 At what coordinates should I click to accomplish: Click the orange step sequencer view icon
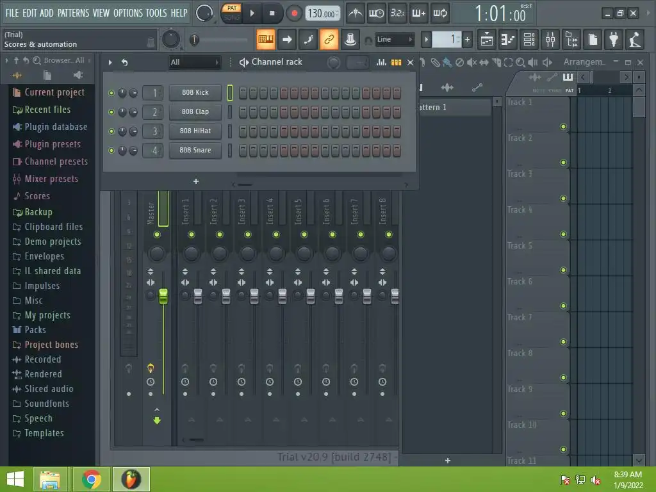point(396,62)
